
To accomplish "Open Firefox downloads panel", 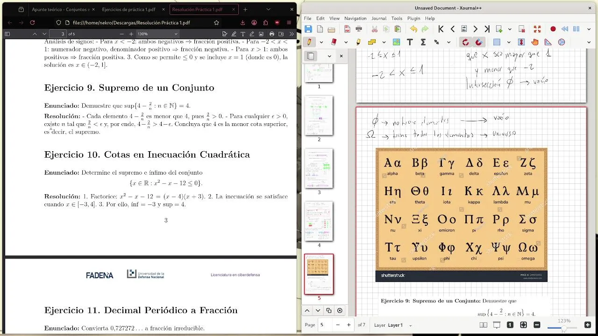I will pos(242,22).
